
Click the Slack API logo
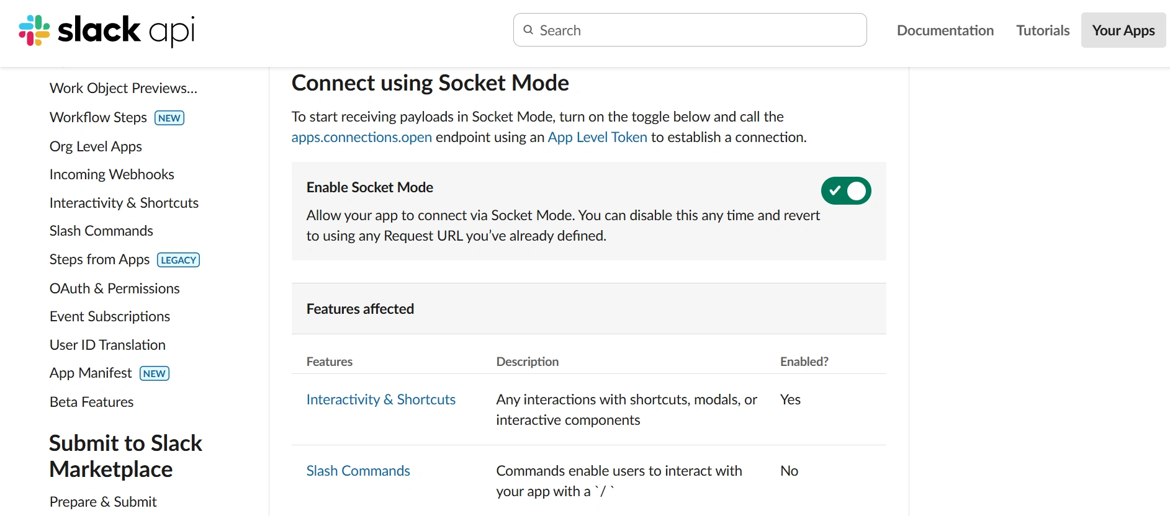(107, 30)
